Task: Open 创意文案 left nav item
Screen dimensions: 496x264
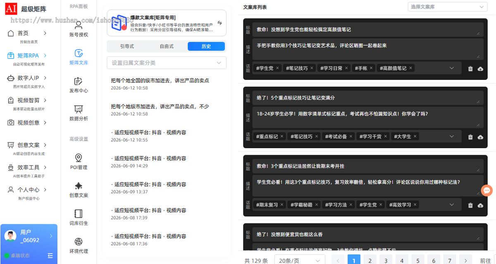Action: (x=27, y=145)
